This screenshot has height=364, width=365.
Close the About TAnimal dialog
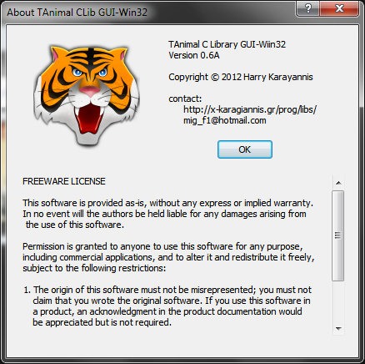tap(339, 8)
